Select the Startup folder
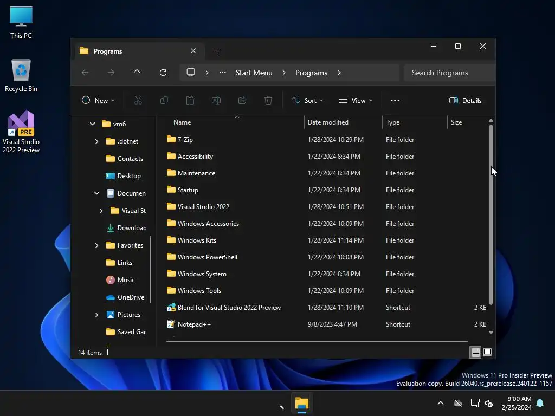 183,190
